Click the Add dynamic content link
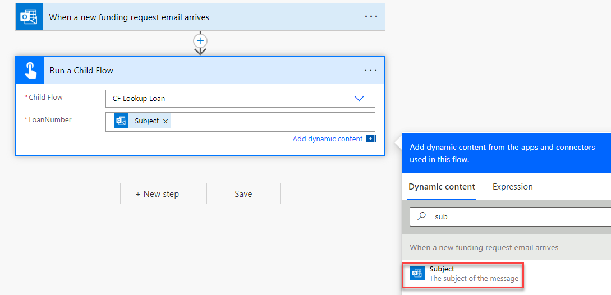Viewport: 611px width, 295px height. (328, 139)
